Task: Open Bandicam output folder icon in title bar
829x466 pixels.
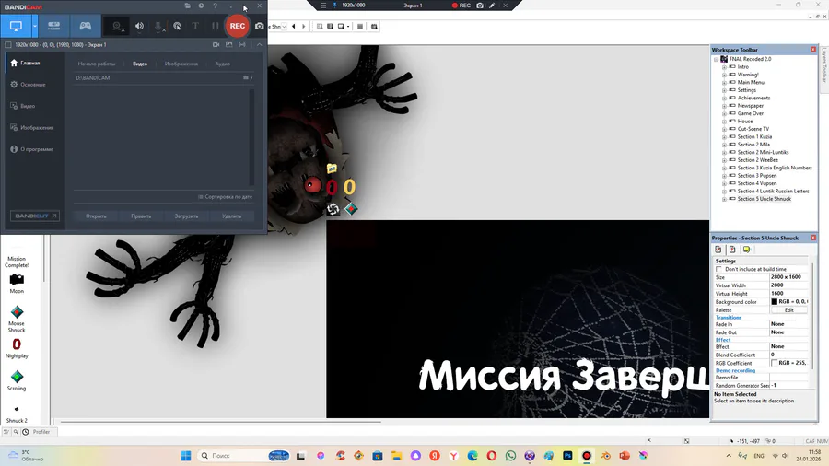Action: (188, 6)
